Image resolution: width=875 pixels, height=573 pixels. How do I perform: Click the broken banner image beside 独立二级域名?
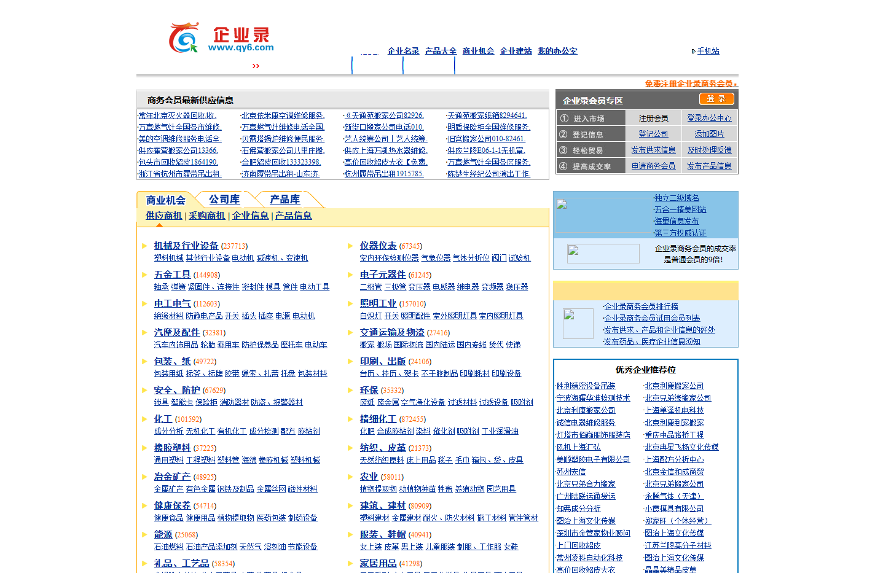(603, 215)
